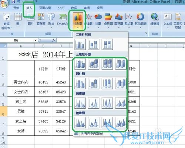Screen dimensions: 185x148
Task: Expand the Name Box dropdown arrow
Action: (36, 40)
